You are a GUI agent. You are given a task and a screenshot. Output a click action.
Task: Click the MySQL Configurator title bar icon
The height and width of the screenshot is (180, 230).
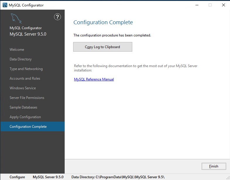(x=5, y=5)
